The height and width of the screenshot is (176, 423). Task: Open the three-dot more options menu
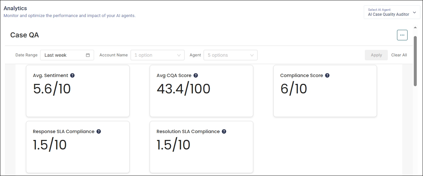tap(402, 35)
